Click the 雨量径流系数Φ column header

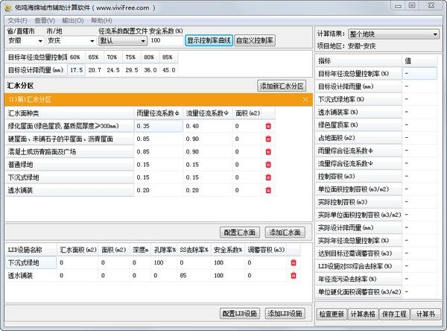click(159, 113)
